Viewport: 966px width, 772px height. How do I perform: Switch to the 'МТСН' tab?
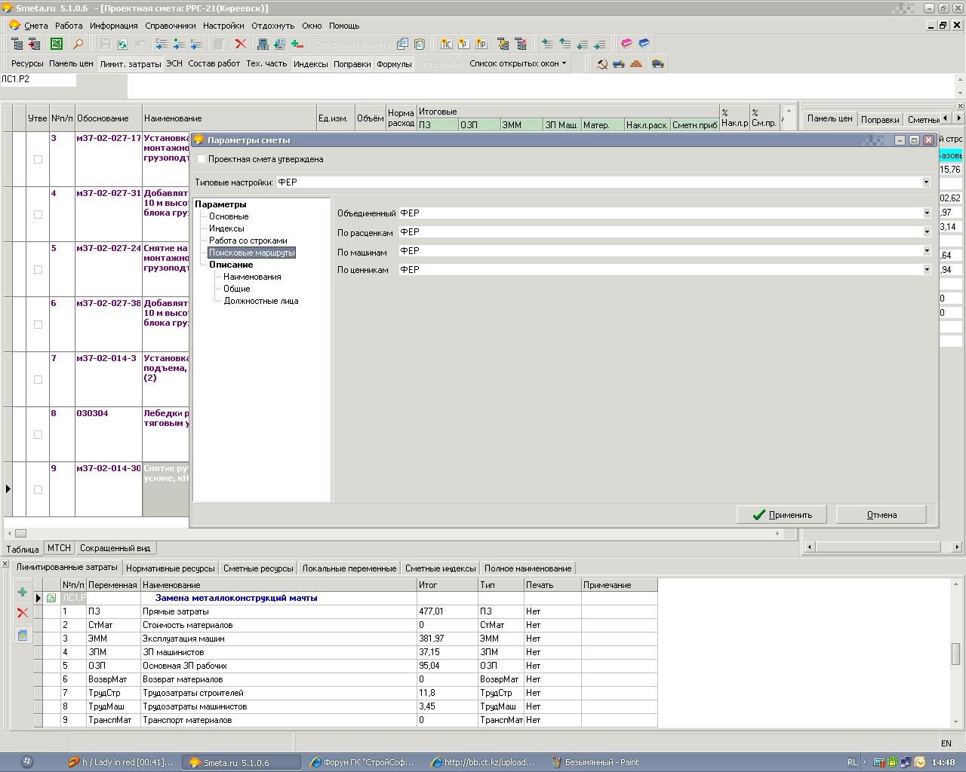tap(59, 548)
